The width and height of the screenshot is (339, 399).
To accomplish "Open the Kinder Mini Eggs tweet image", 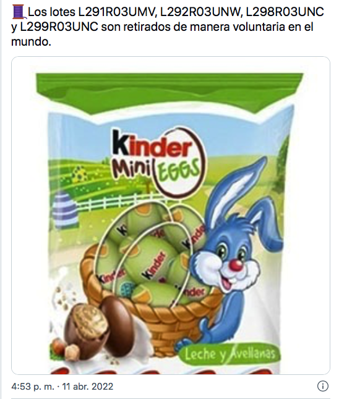I will (x=171, y=216).
